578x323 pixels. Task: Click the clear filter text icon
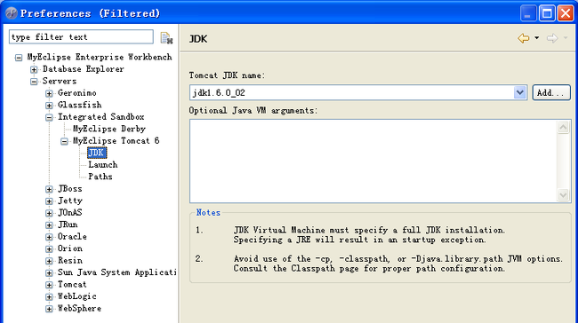[x=166, y=38]
